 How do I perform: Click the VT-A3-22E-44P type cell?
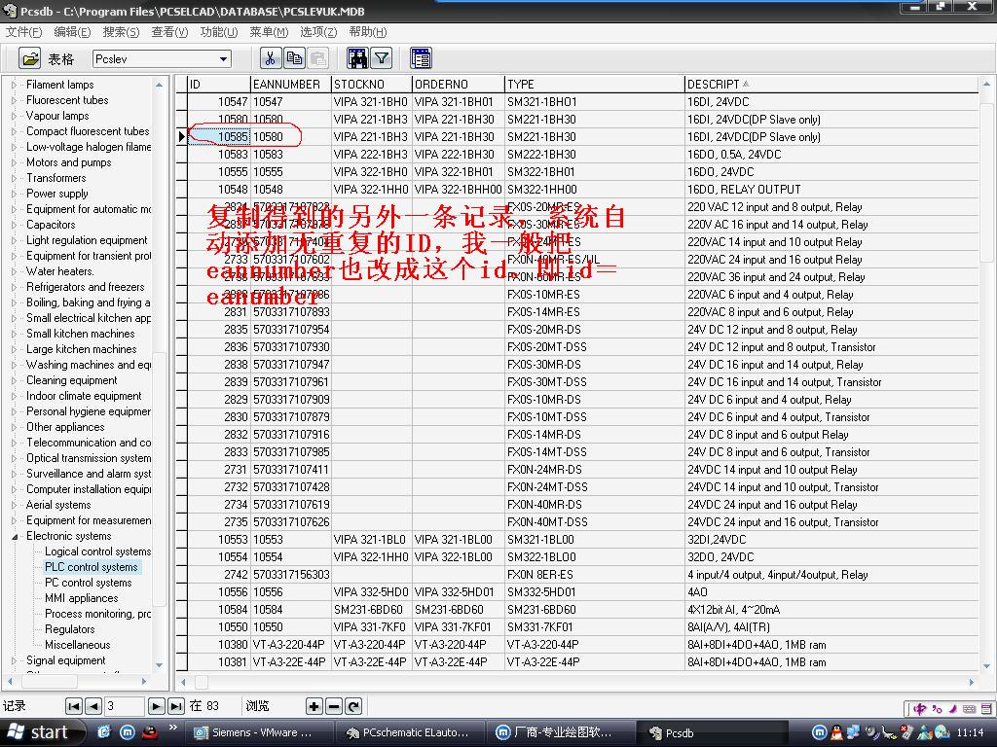(x=594, y=661)
